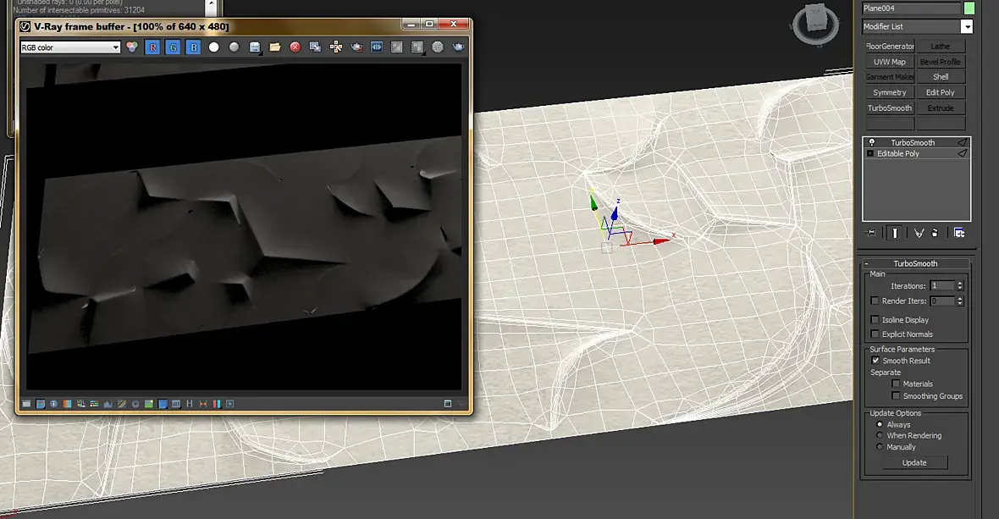The height and width of the screenshot is (519, 999).
Task: Click the Lathe modifier button
Action: pyautogui.click(x=941, y=47)
